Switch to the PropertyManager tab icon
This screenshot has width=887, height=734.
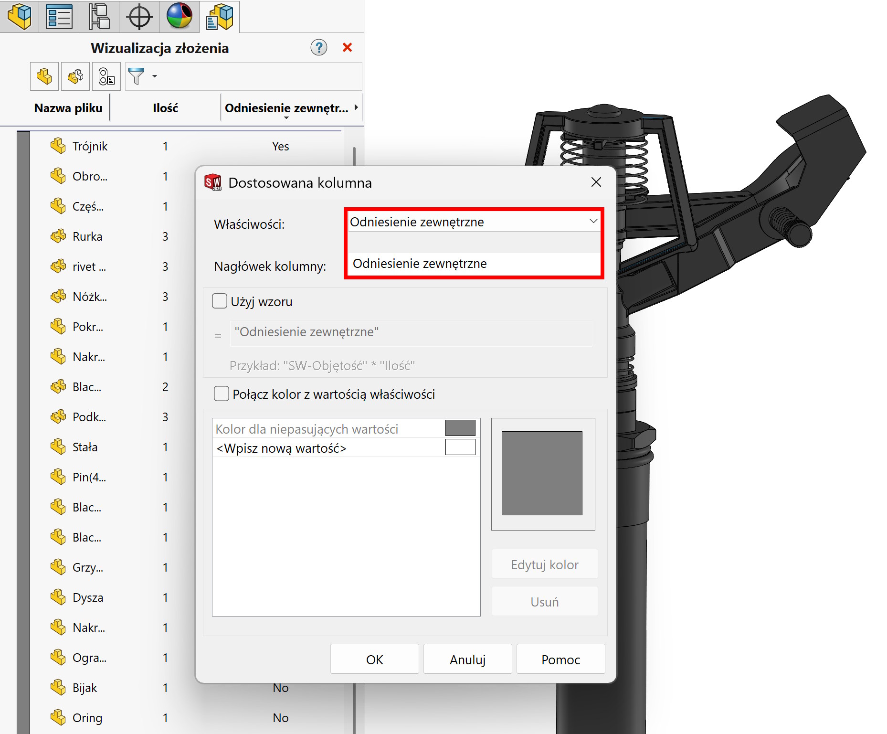pos(59,17)
